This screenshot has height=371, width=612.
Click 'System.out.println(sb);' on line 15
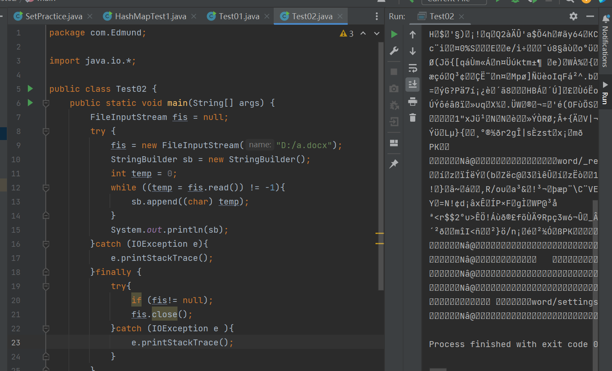[x=169, y=230]
